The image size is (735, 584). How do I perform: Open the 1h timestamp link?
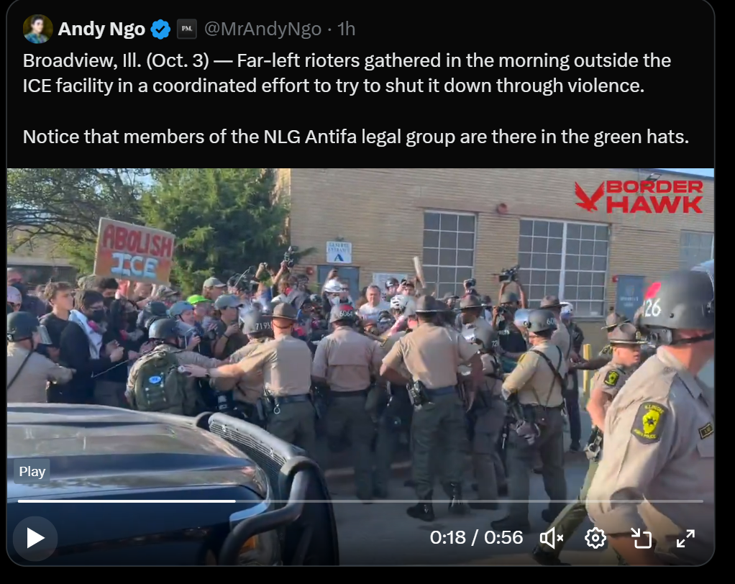pos(347,29)
